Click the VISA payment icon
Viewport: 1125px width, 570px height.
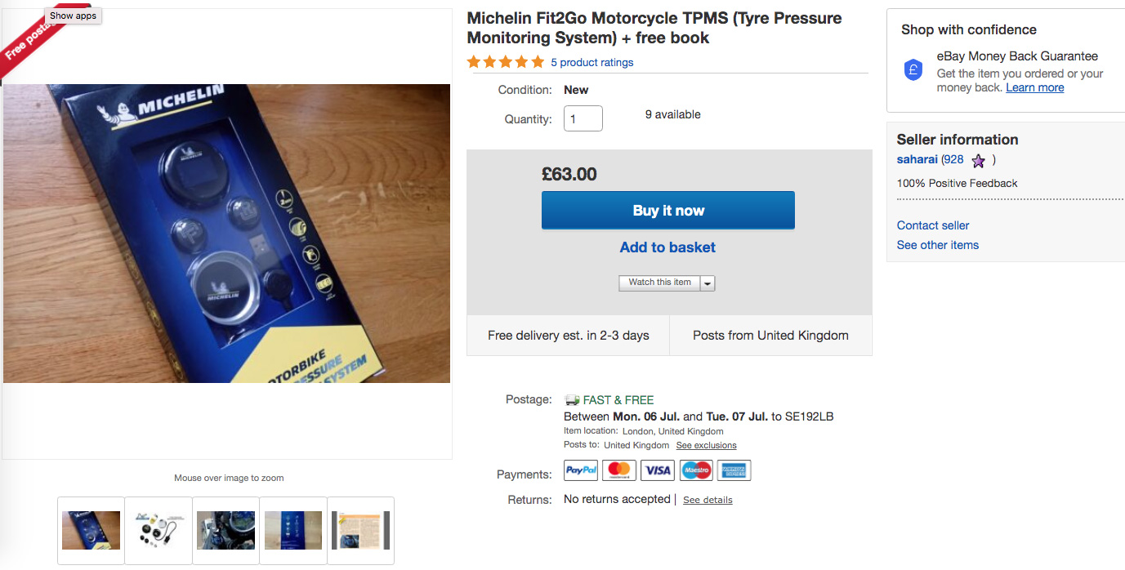(x=658, y=470)
